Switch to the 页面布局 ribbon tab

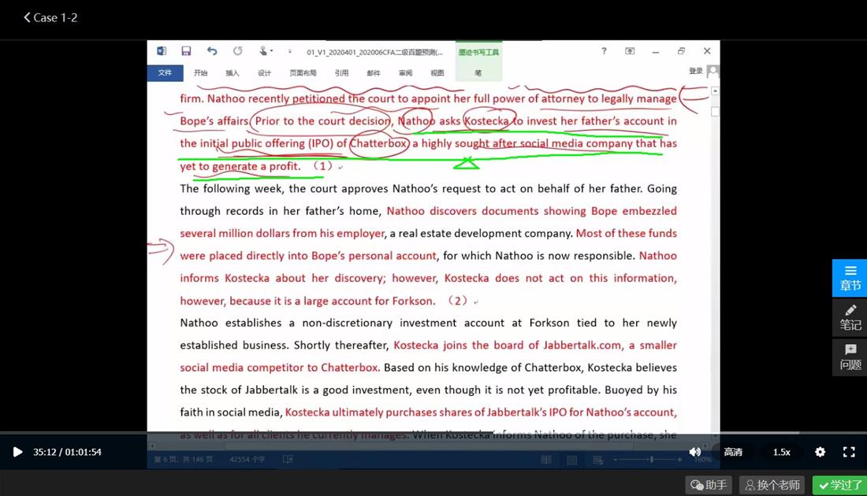click(303, 73)
